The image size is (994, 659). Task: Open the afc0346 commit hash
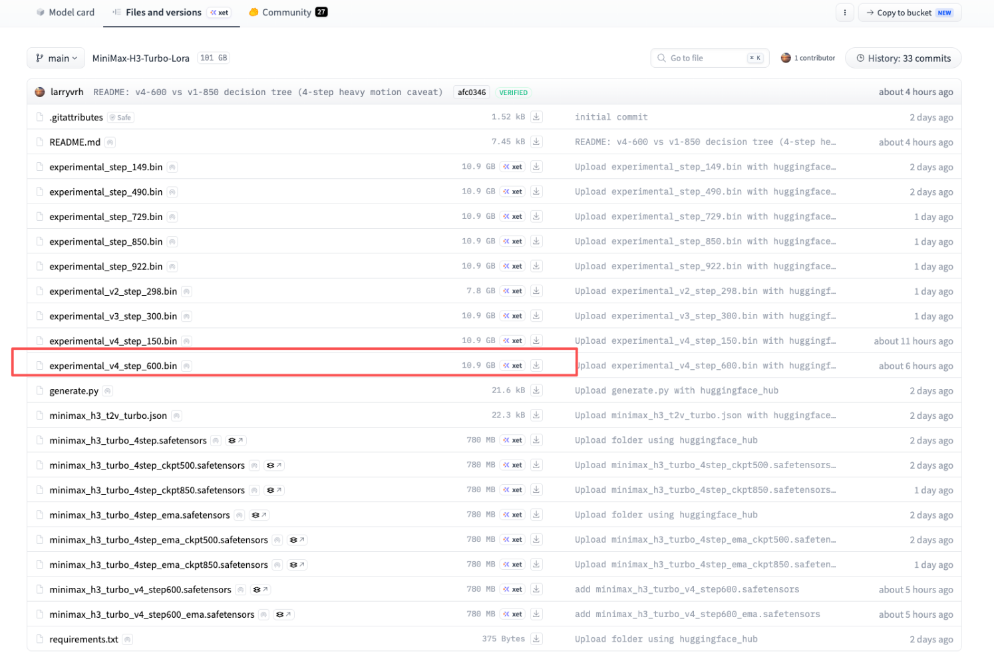[472, 92]
